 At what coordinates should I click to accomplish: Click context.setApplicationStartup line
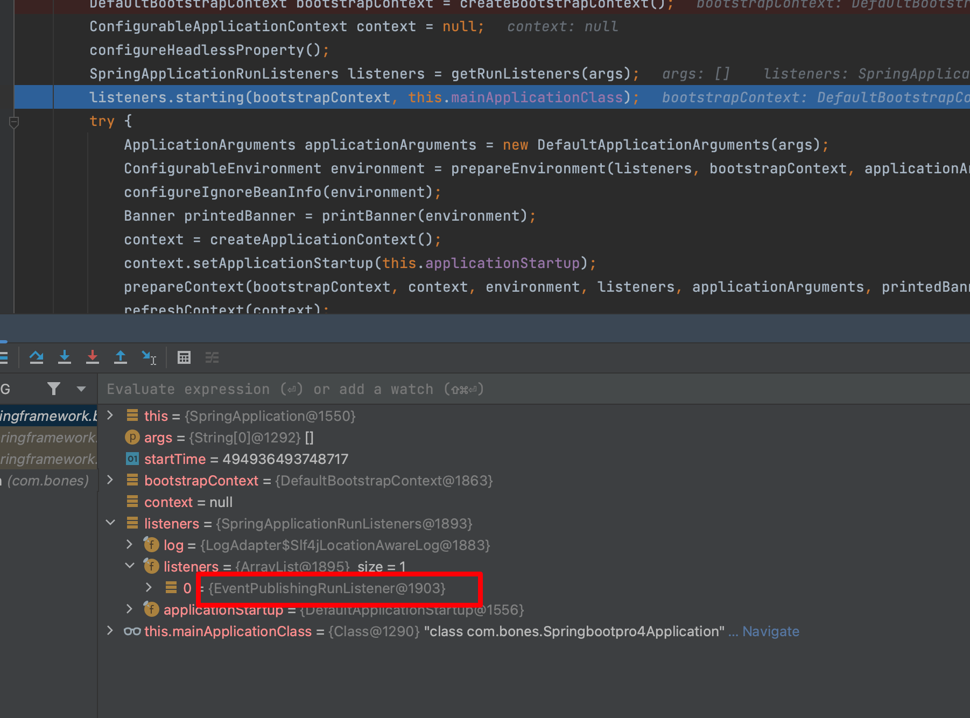[360, 263]
